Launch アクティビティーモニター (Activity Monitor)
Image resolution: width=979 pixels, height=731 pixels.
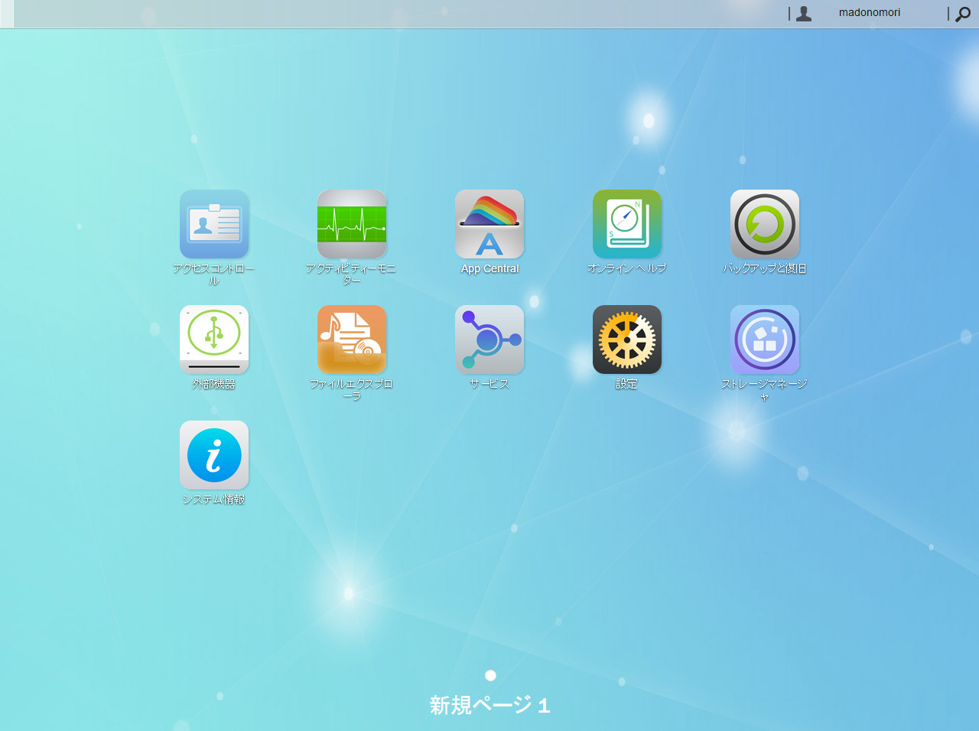352,224
